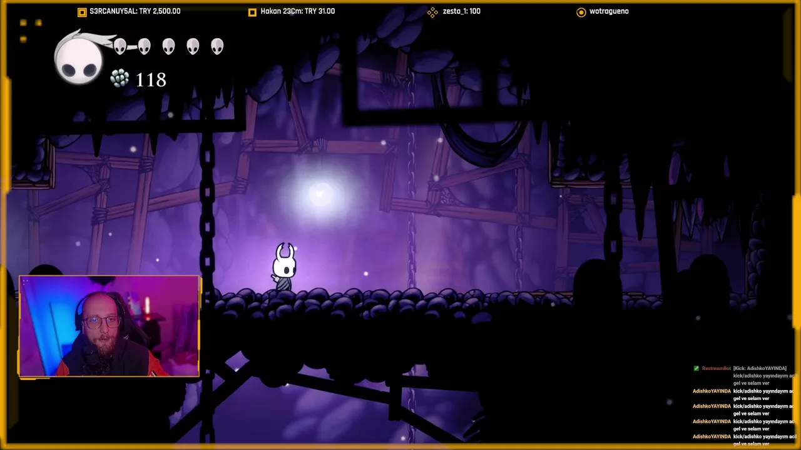Click the glowing lumafly lantern
Viewport: 801px width, 450px height.
[320, 194]
